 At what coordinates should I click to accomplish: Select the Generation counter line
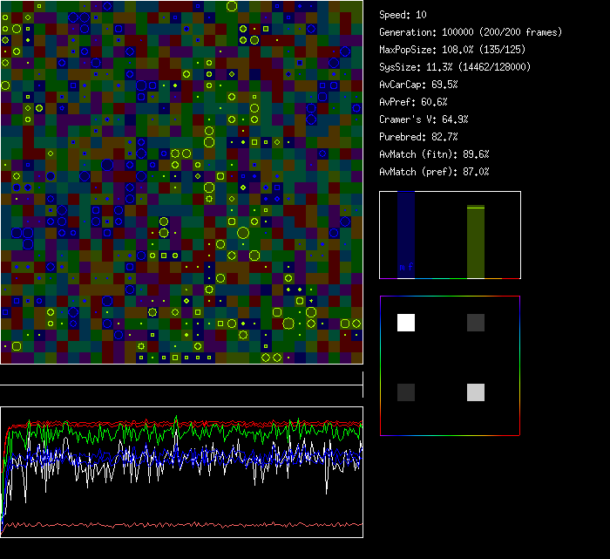(471, 32)
